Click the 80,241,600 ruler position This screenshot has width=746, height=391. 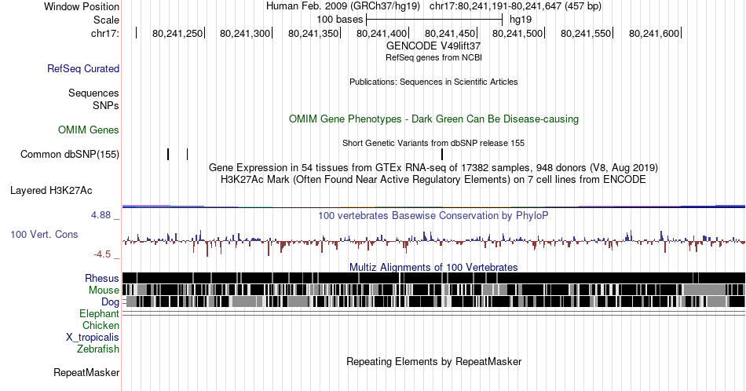coord(654,33)
